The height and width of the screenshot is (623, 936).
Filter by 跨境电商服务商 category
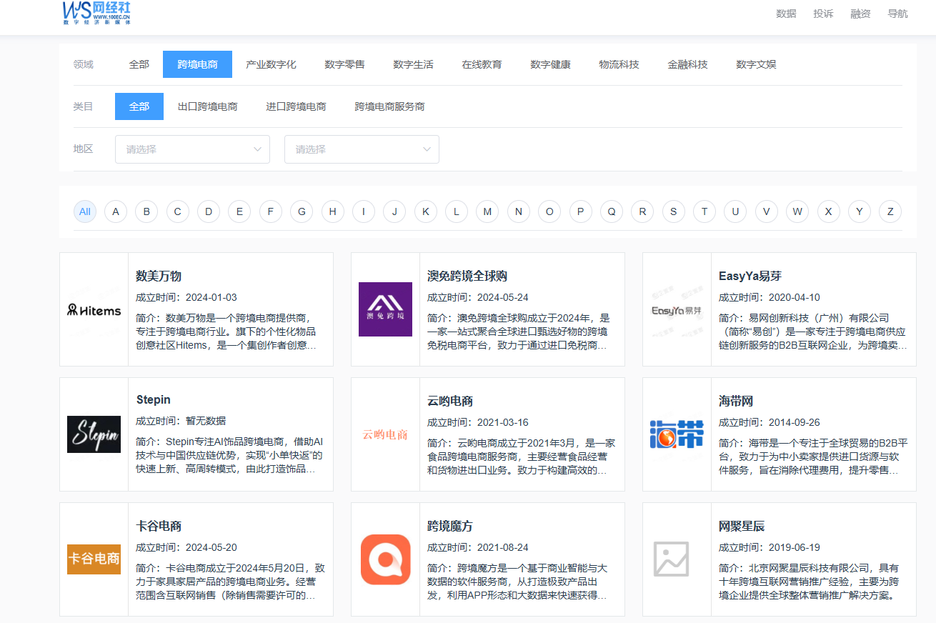coord(390,106)
